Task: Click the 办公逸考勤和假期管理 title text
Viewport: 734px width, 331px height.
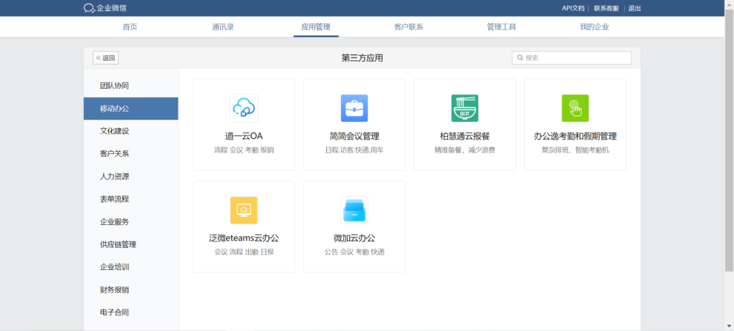Action: click(x=576, y=136)
